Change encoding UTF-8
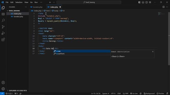This screenshot has height=95, width=170. [113, 93]
